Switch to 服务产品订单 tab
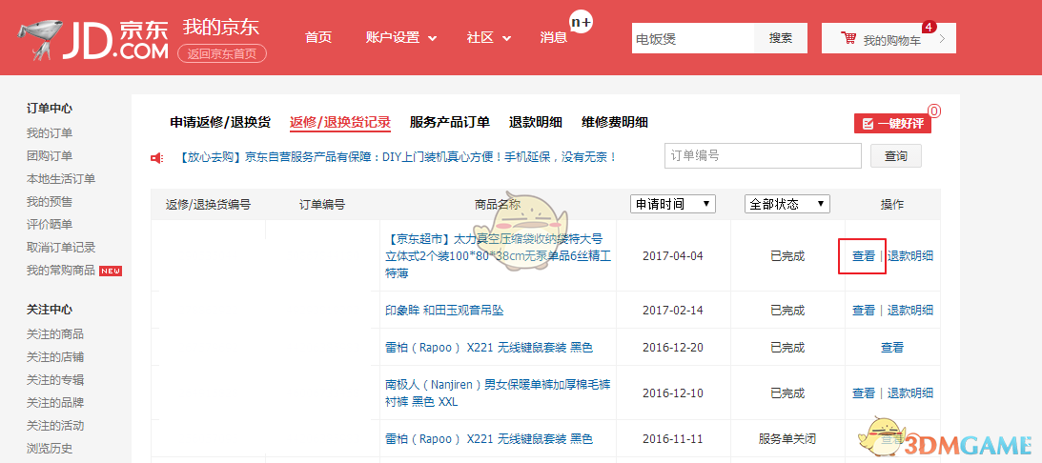 click(x=450, y=122)
